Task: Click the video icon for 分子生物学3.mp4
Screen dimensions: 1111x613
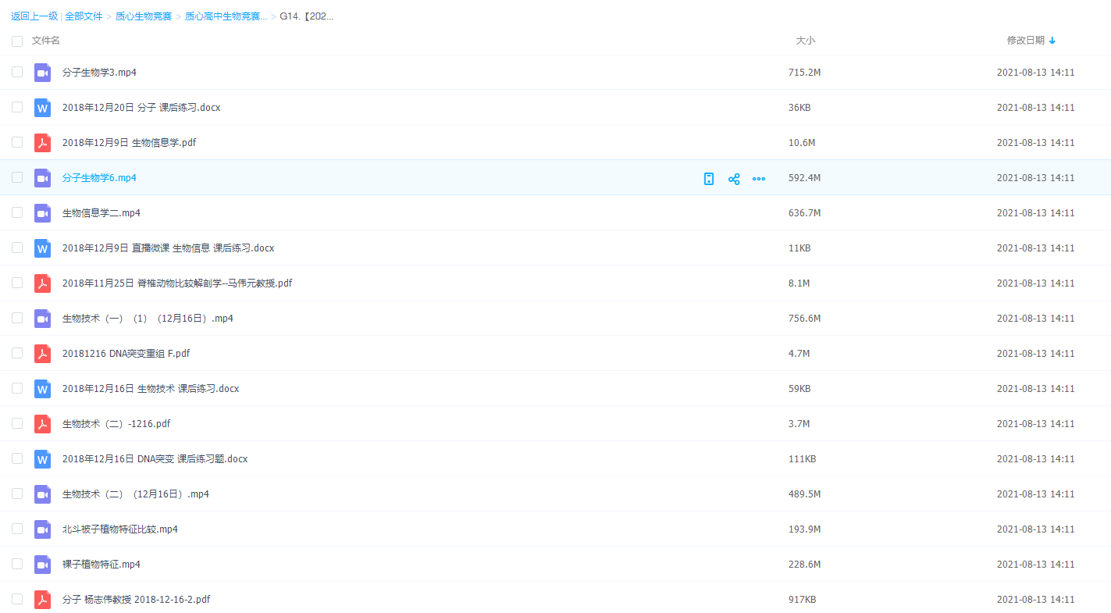Action: pos(42,73)
